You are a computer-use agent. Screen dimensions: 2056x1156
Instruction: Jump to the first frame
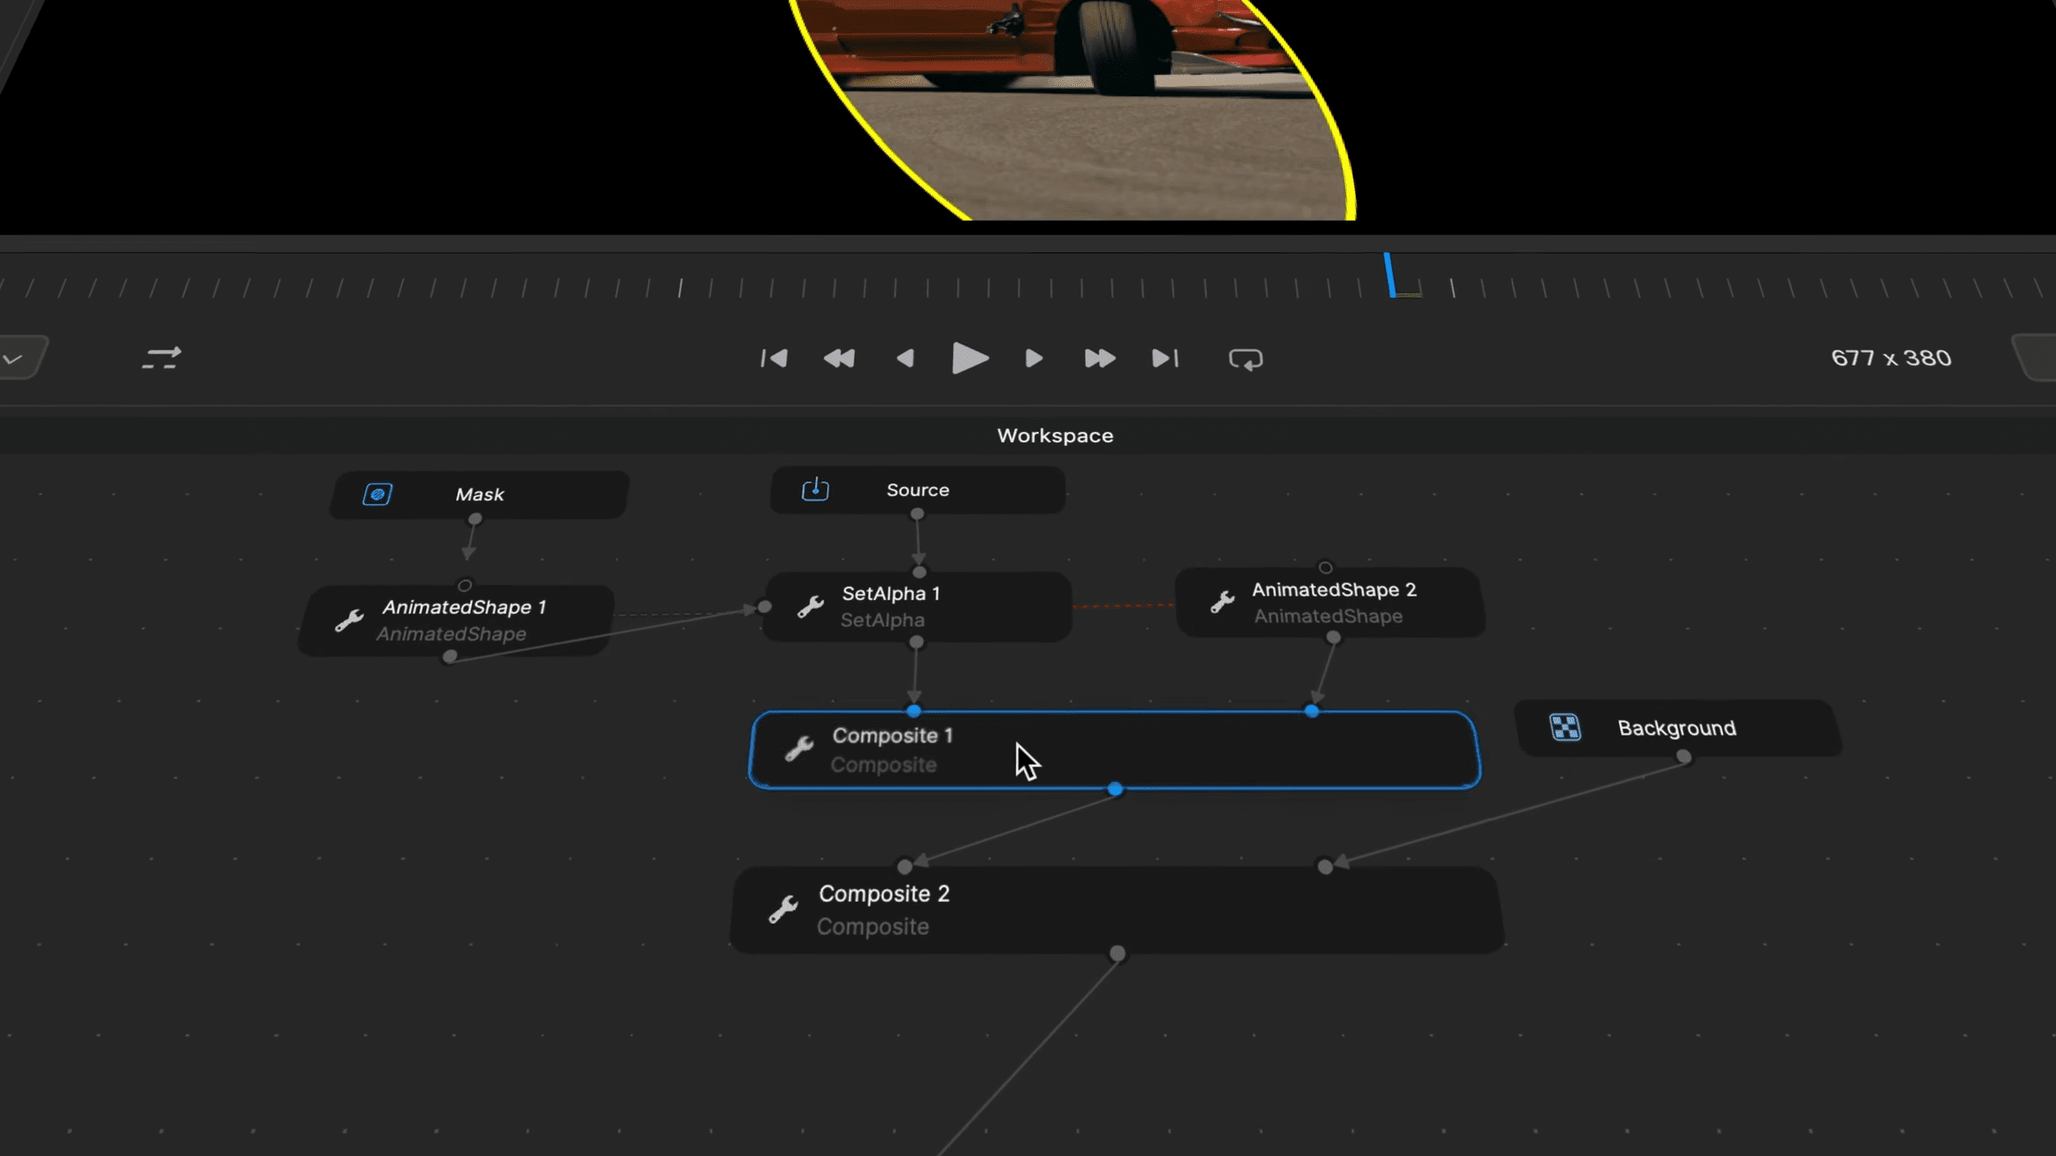(x=774, y=358)
